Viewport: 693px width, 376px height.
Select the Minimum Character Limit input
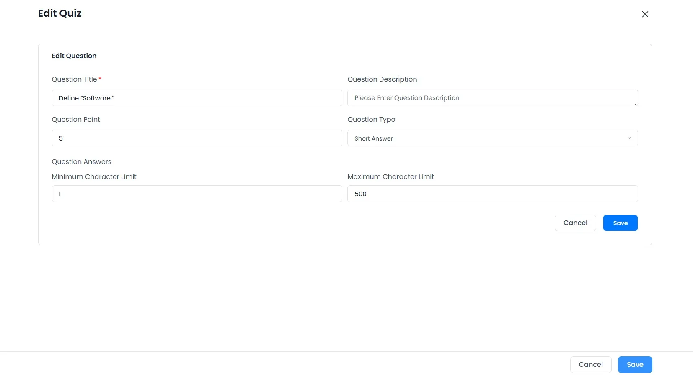tap(197, 194)
